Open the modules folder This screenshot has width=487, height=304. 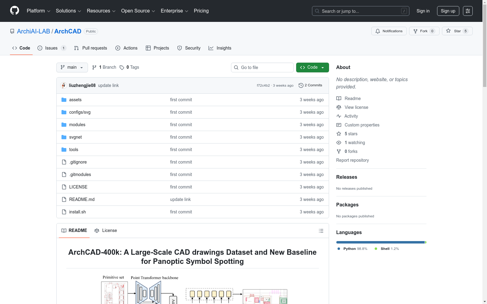[x=77, y=125]
